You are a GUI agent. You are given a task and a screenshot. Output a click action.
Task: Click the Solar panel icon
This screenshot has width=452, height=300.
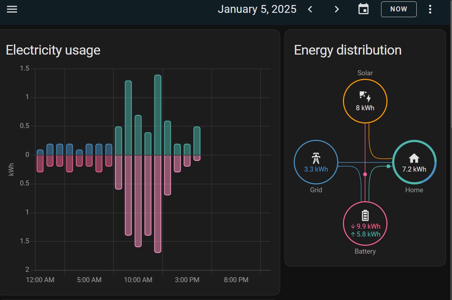[x=365, y=96]
